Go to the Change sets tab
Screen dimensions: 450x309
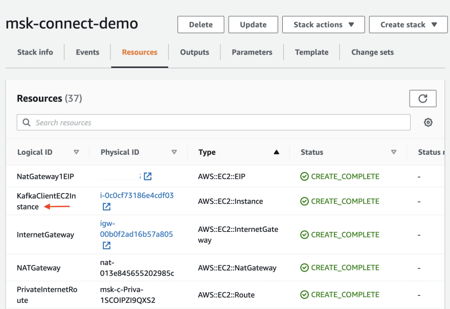[x=372, y=52]
